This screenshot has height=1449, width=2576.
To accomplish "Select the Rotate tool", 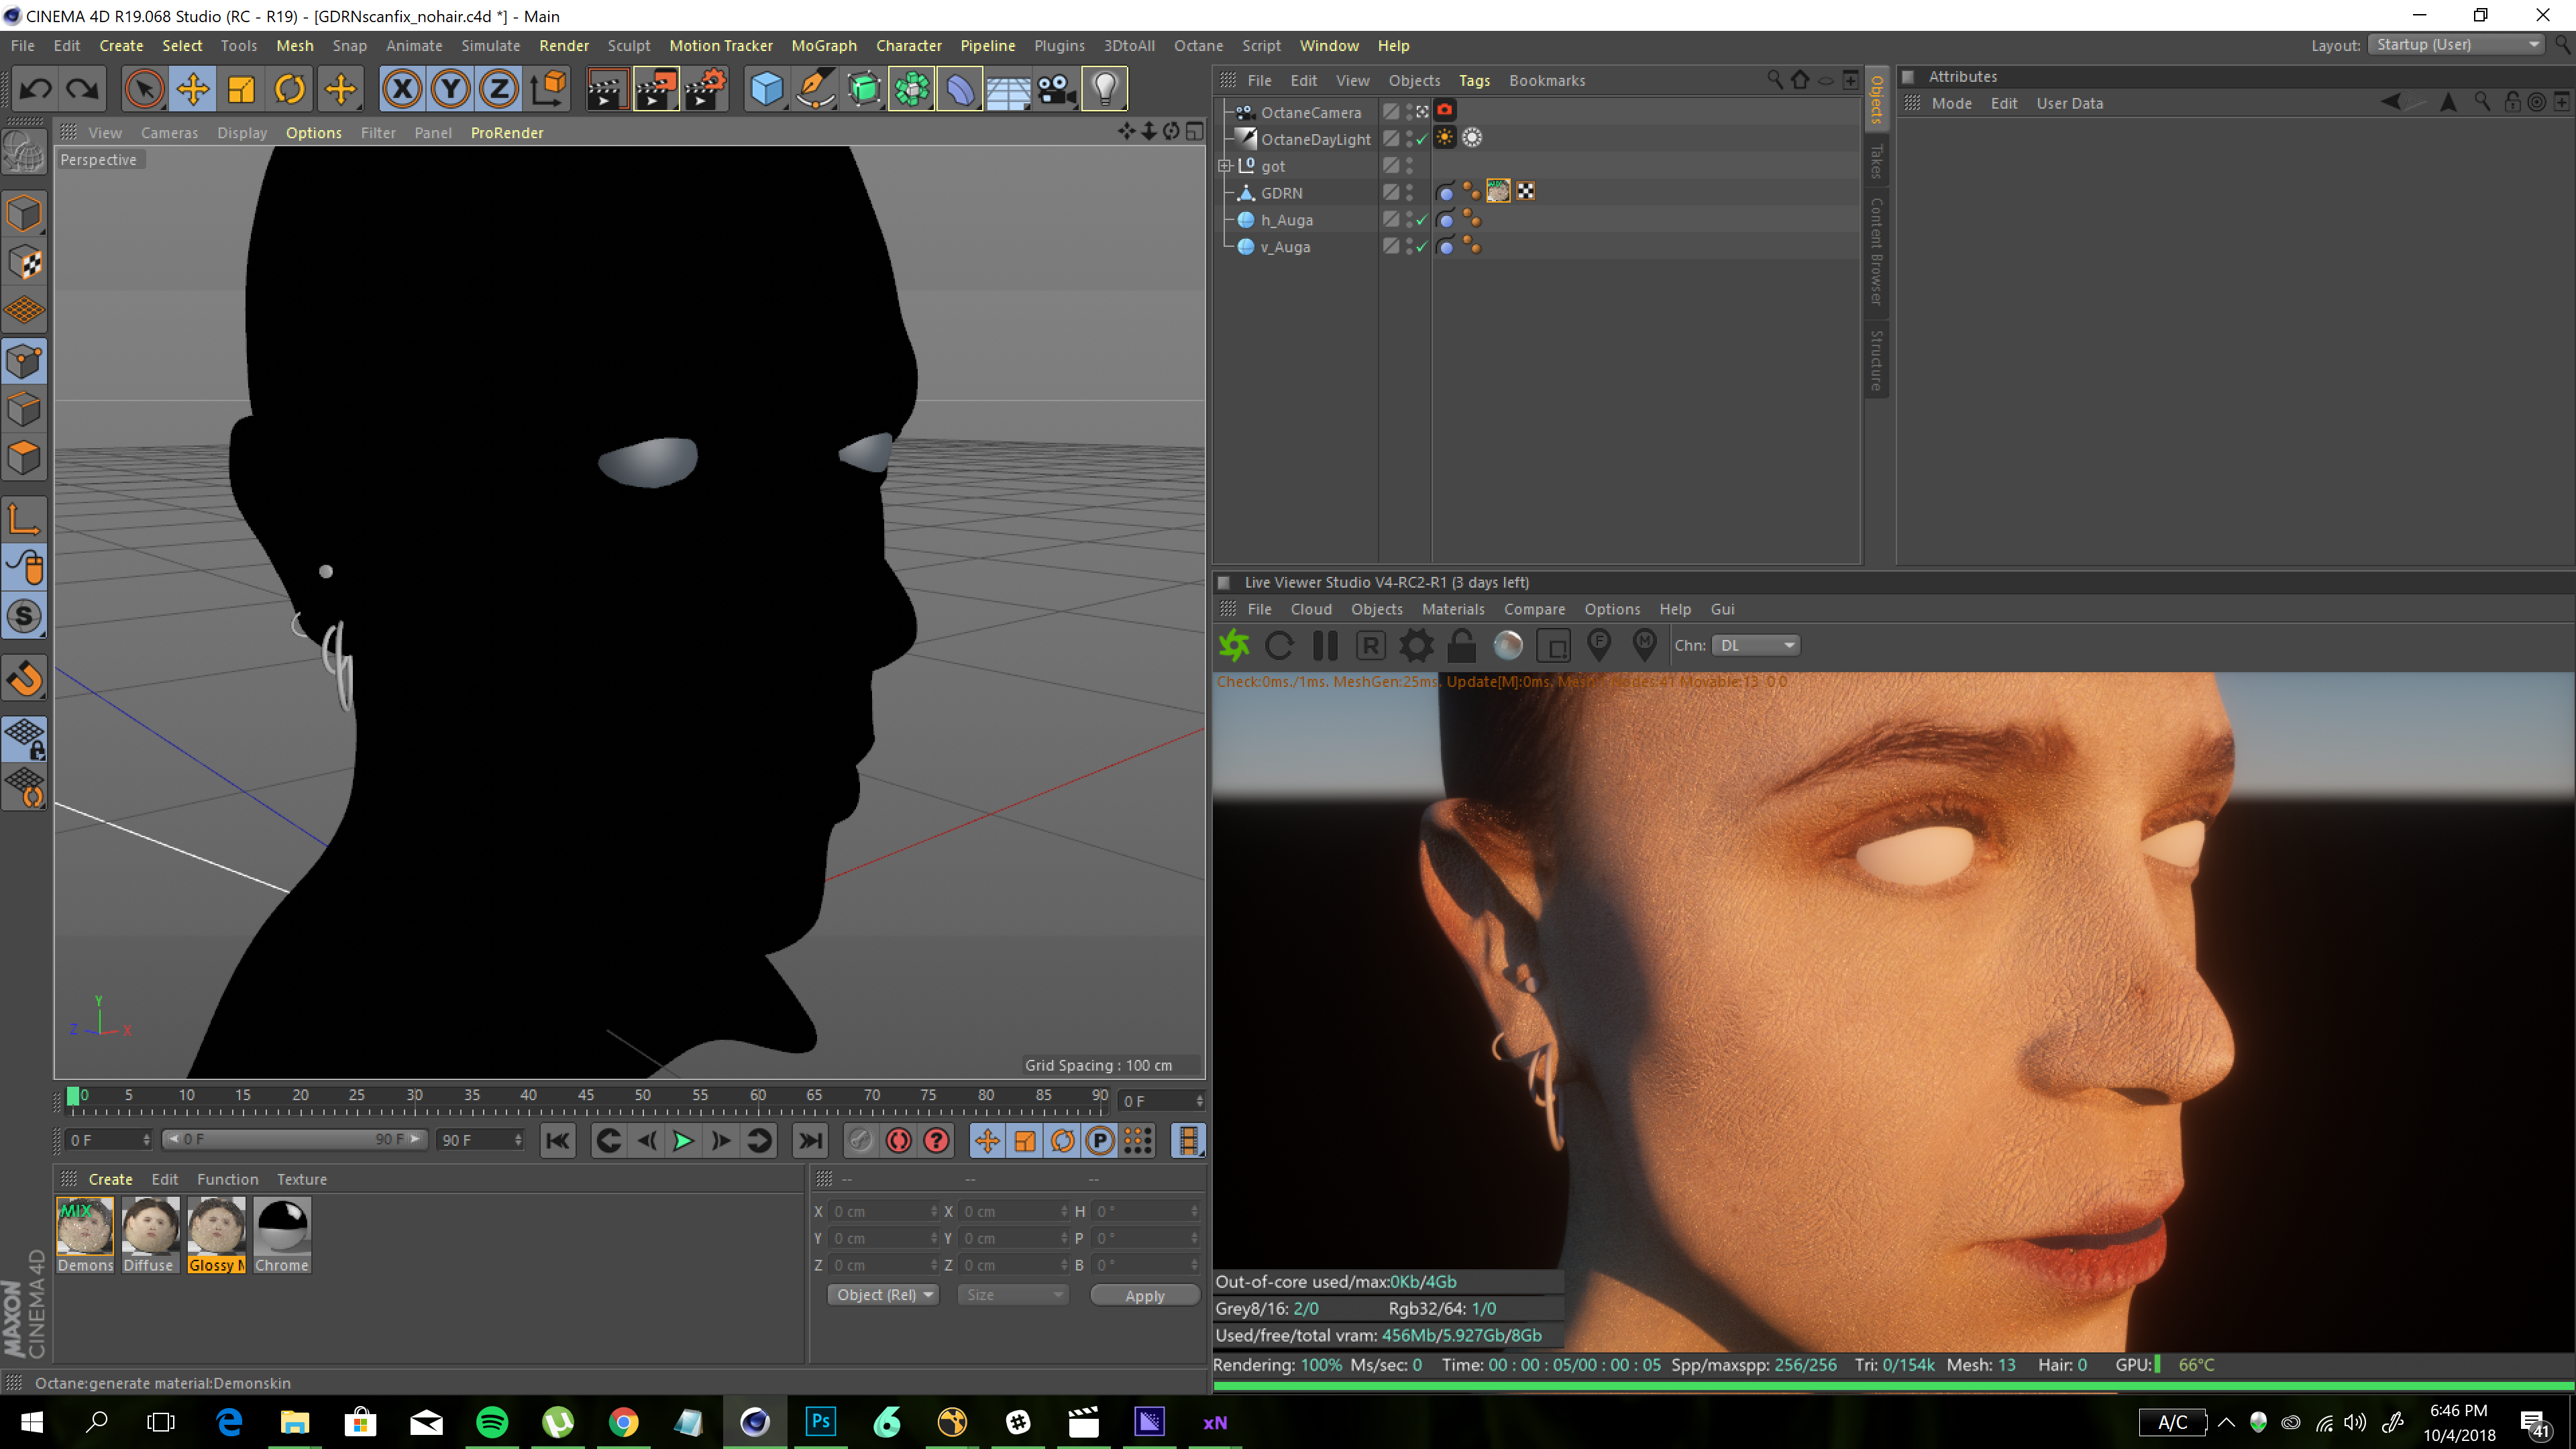I will coord(290,89).
